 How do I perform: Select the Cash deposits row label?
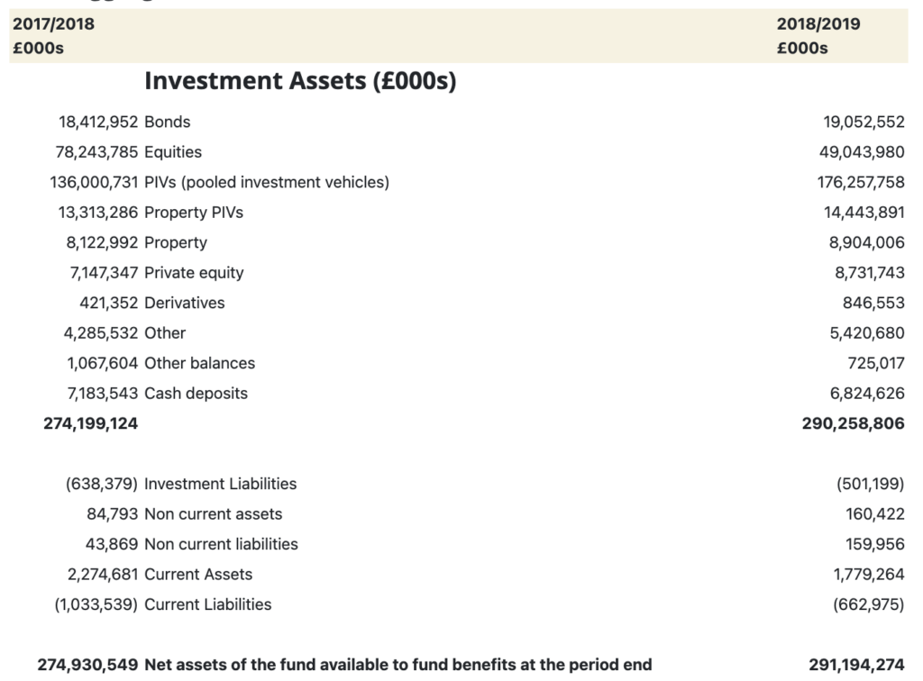(196, 393)
